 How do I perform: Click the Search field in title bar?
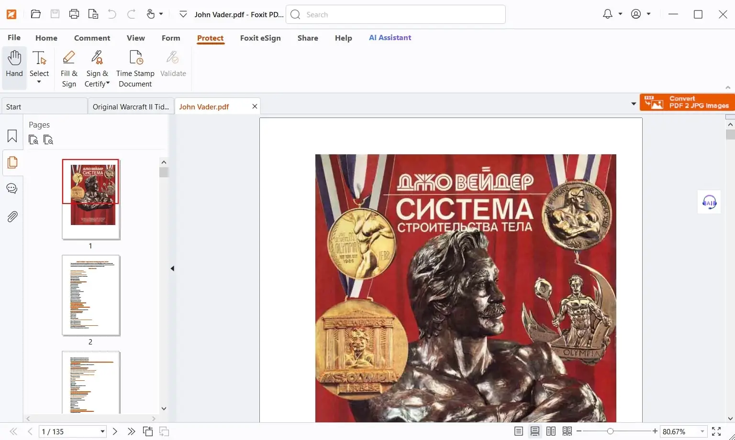[x=396, y=14]
